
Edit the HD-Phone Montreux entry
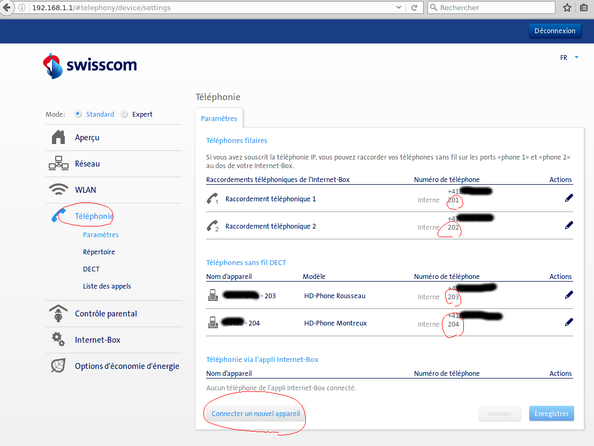pos(569,322)
